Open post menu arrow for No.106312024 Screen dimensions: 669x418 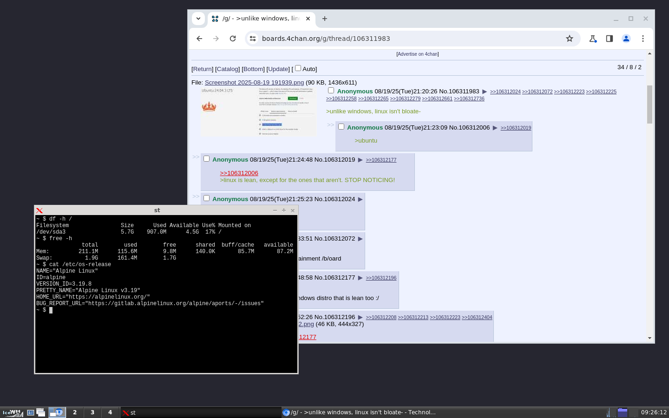pos(360,199)
